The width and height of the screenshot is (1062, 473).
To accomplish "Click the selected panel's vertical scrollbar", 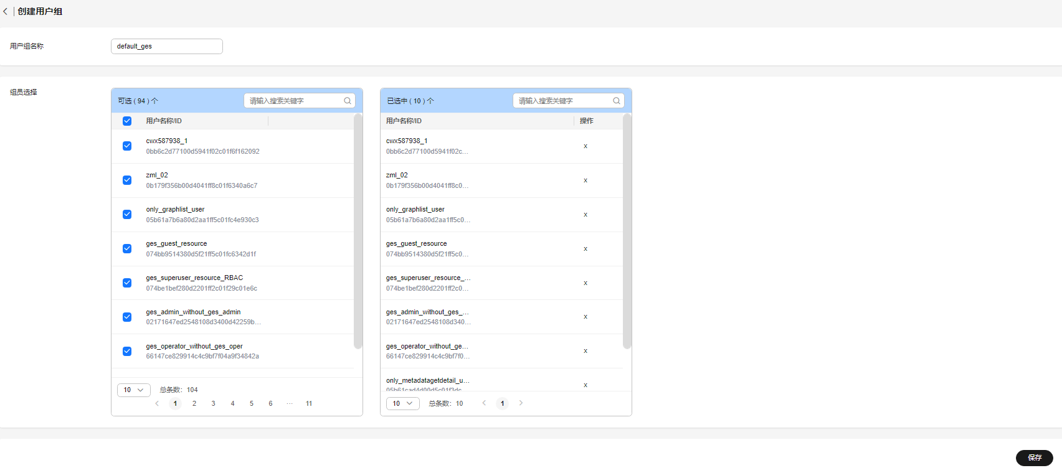I will [x=627, y=232].
